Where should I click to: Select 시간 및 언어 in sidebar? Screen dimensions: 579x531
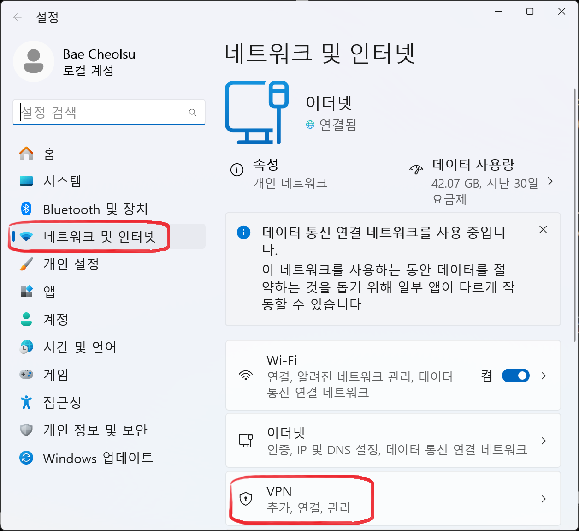coord(109,347)
